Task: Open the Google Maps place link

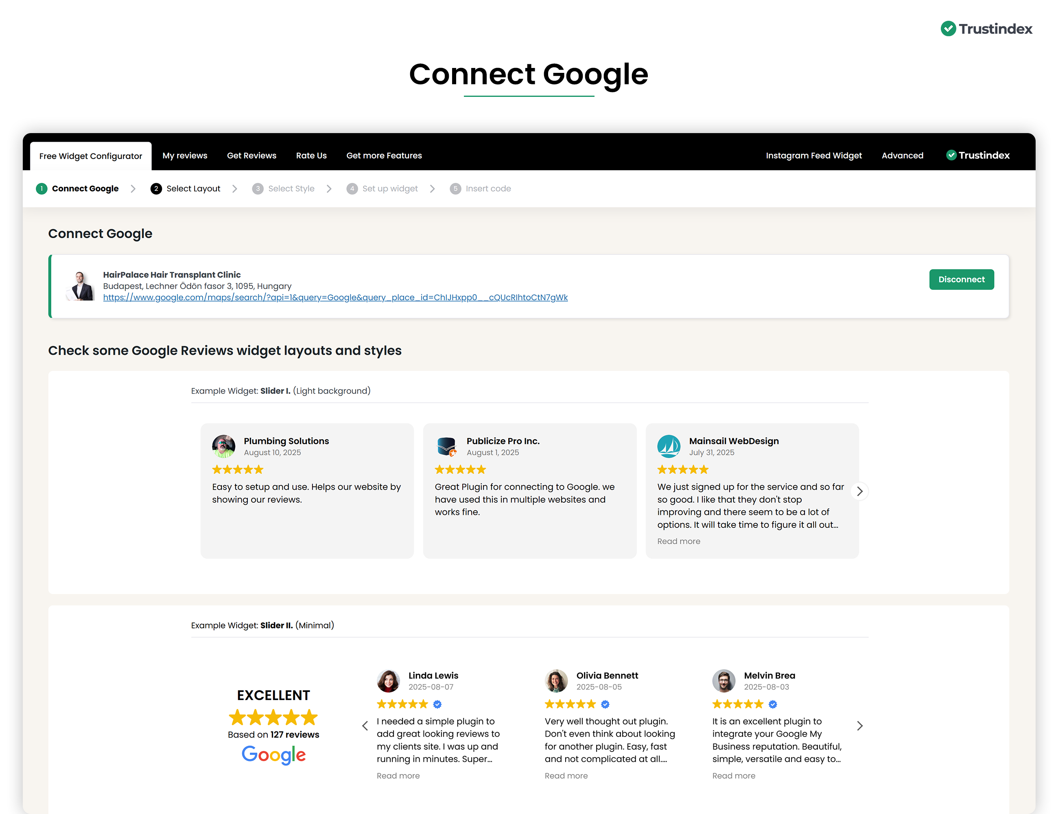Action: (335, 298)
